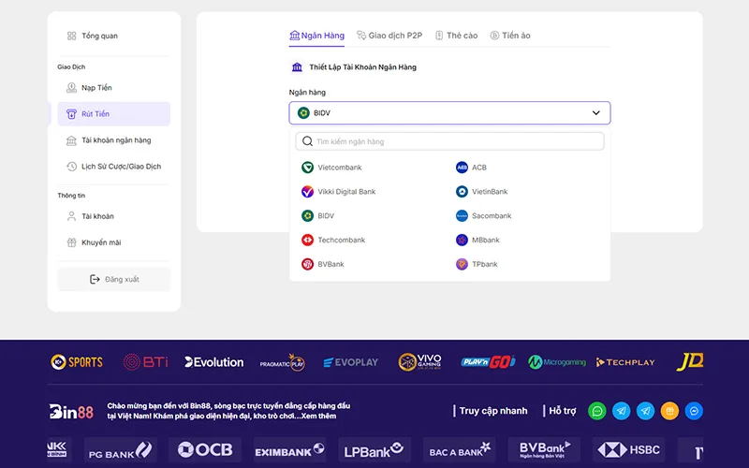
Task: Click the magnifier icon in bank search
Action: pyautogui.click(x=306, y=141)
